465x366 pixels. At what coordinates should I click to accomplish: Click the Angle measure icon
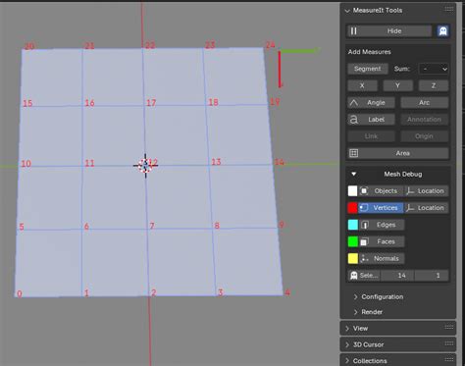click(354, 103)
